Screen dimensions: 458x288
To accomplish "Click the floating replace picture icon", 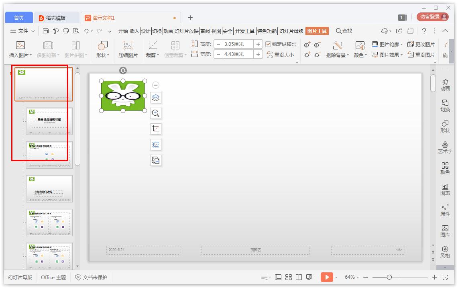I will point(156,160).
